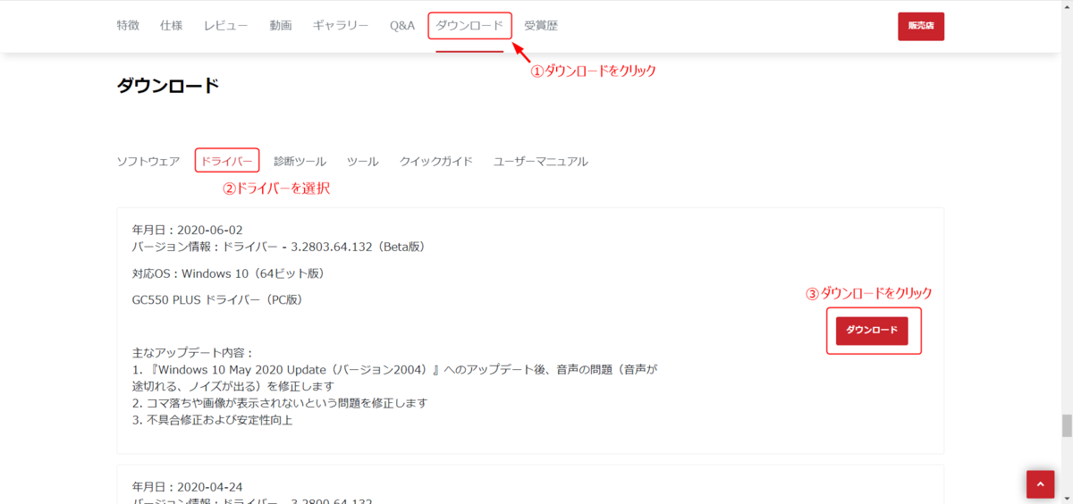Click the date text 年月日：2020-04-24
1073x504 pixels.
tap(187, 487)
